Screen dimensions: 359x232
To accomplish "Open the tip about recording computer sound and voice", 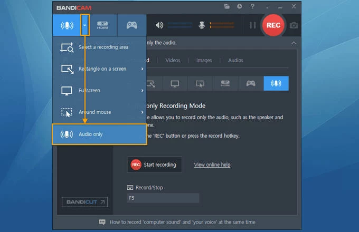I will click(183, 222).
